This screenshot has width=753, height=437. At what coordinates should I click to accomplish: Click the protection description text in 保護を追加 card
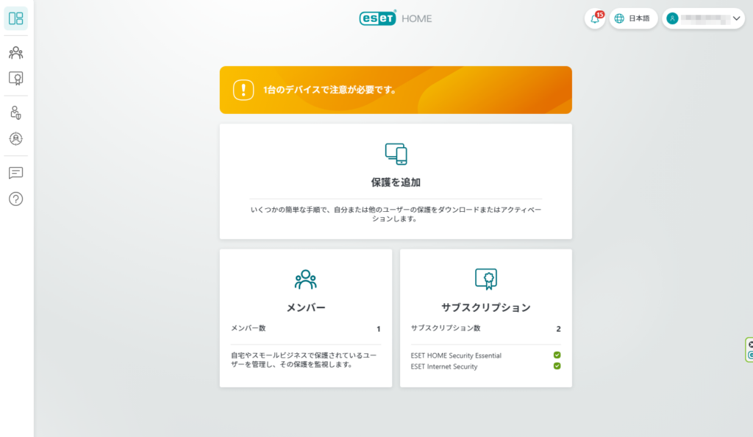[396, 214]
